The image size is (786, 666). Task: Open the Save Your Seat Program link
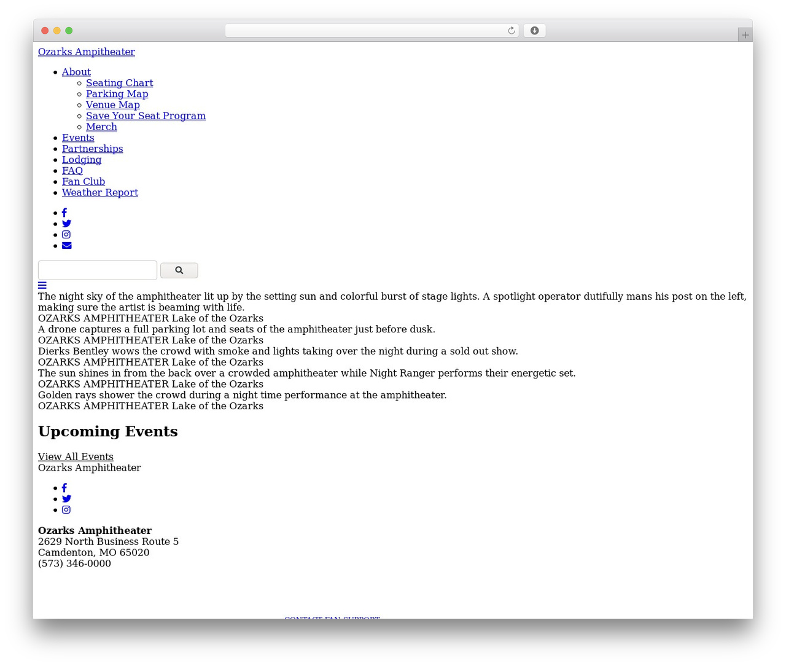[146, 116]
